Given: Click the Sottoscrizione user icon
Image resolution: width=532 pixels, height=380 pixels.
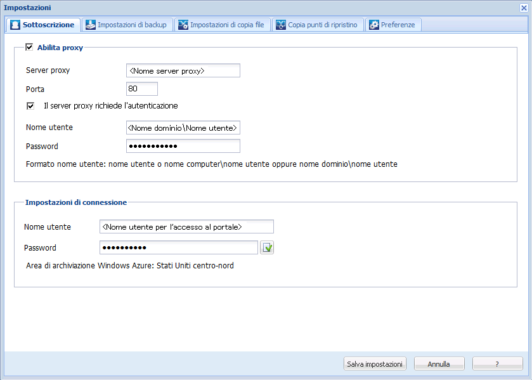Looking at the screenshot, I should pyautogui.click(x=15, y=25).
